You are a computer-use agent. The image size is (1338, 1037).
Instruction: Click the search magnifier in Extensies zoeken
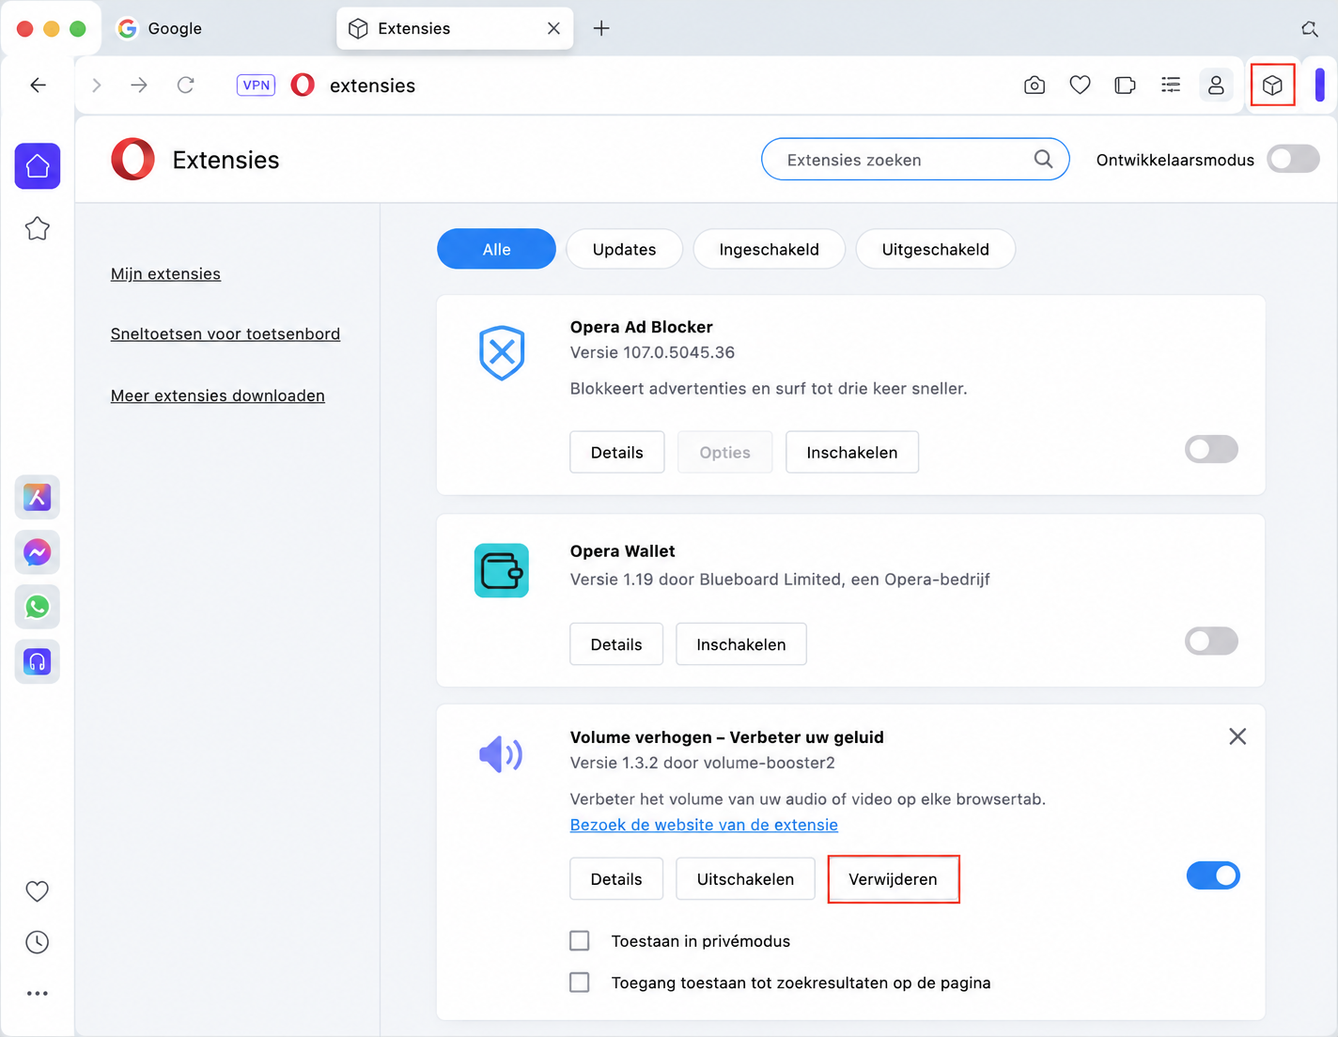(1043, 159)
